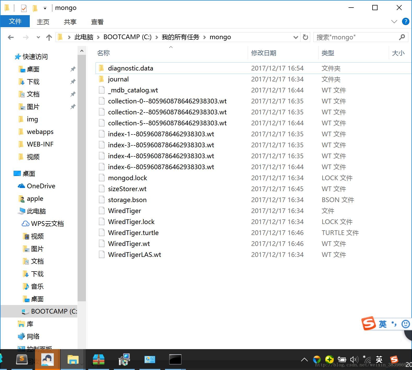Open 音乐 under 此电脑
412x370 pixels.
pyautogui.click(x=37, y=286)
